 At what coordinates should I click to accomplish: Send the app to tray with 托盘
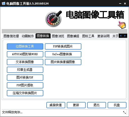point(117,105)
